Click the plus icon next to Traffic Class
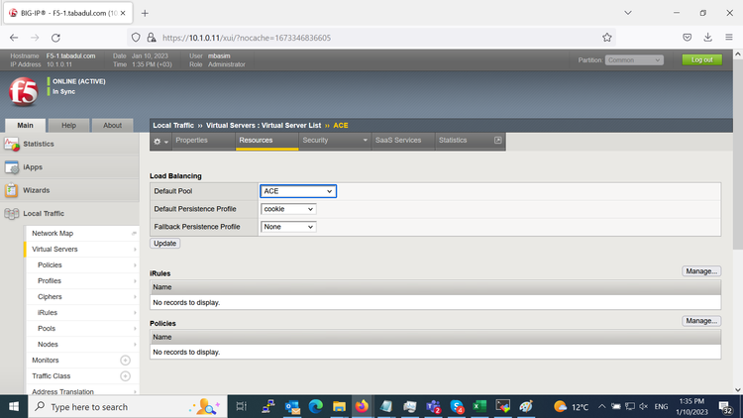Viewport: 743px width, 418px height. (125, 376)
